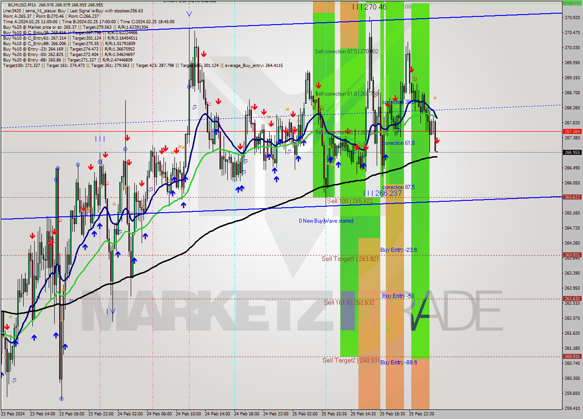The width and height of the screenshot is (583, 419).
Task: Click the 270.920 price axis label
Action: 572,18
